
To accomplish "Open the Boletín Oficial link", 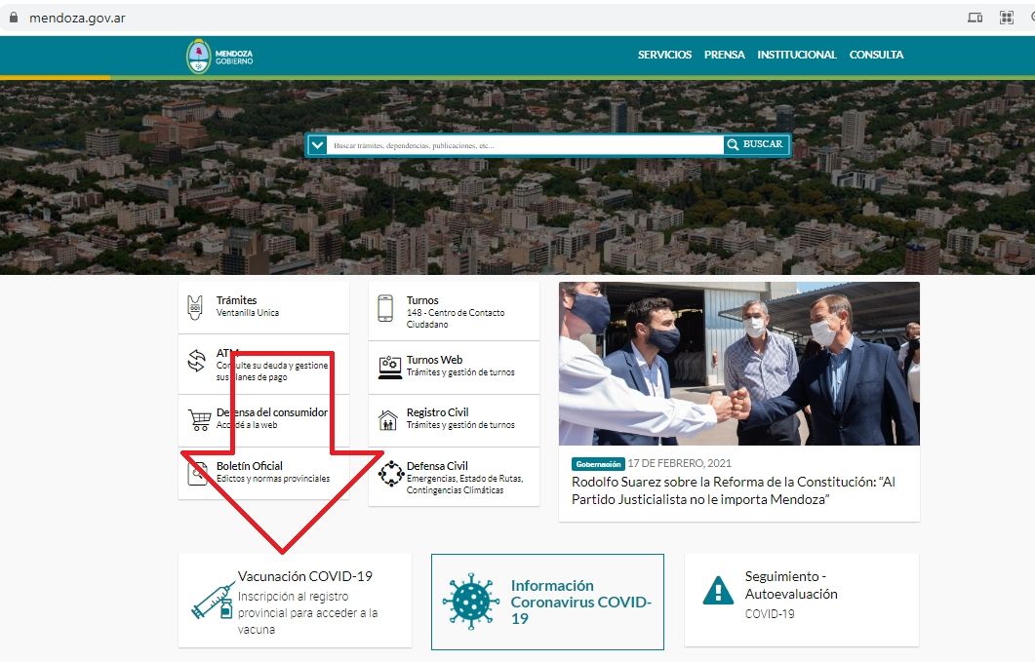I will (x=249, y=466).
